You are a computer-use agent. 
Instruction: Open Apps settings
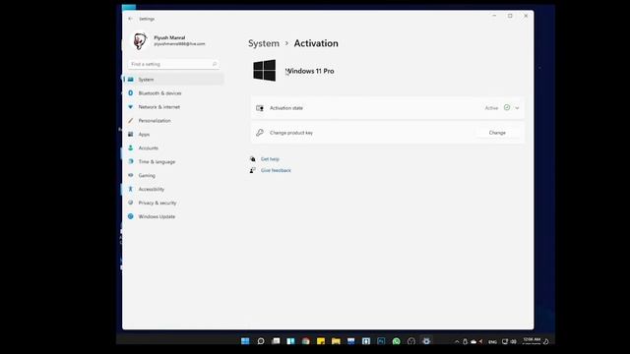pyautogui.click(x=174, y=134)
